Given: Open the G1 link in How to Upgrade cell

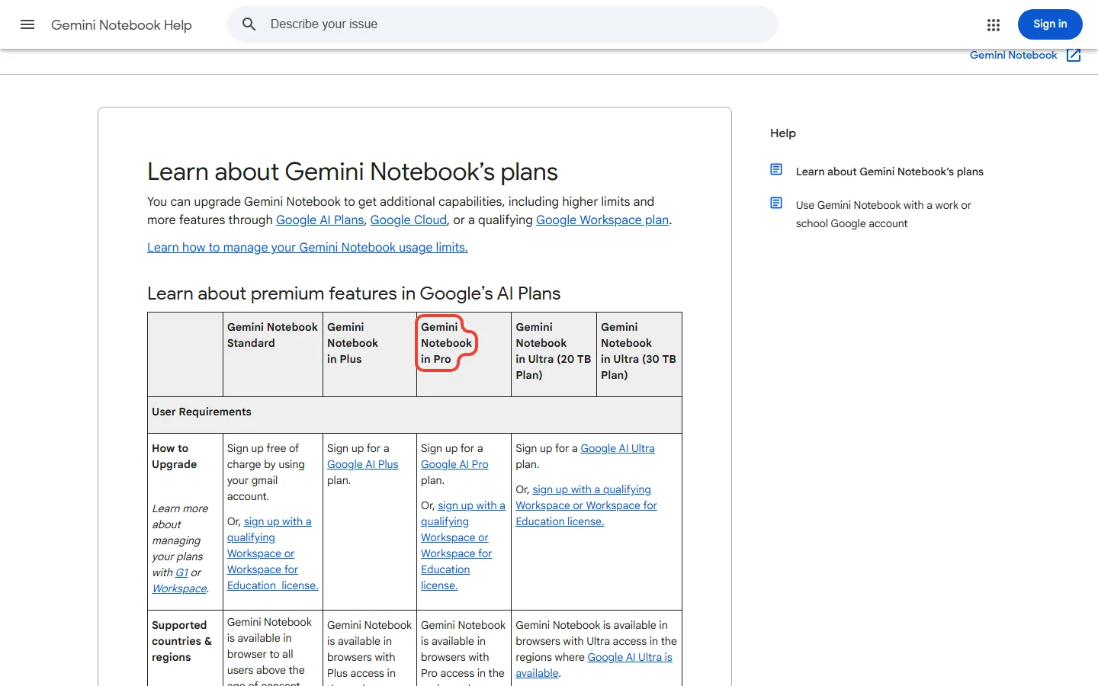Looking at the screenshot, I should point(181,572).
